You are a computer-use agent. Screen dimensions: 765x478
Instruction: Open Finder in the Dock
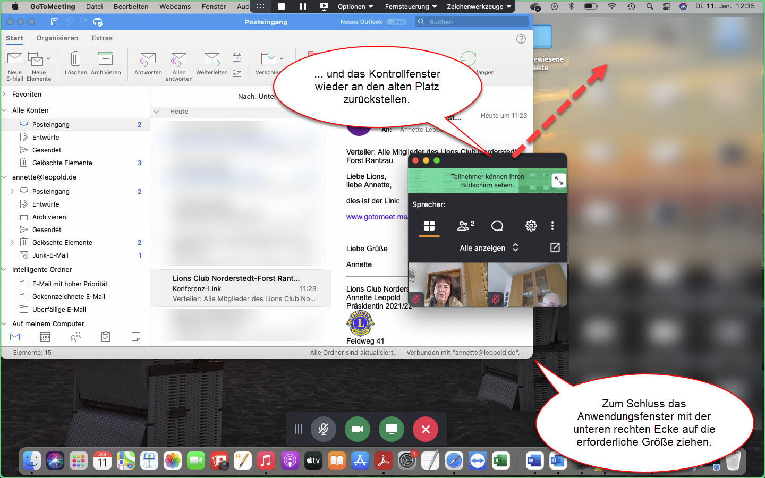point(32,460)
